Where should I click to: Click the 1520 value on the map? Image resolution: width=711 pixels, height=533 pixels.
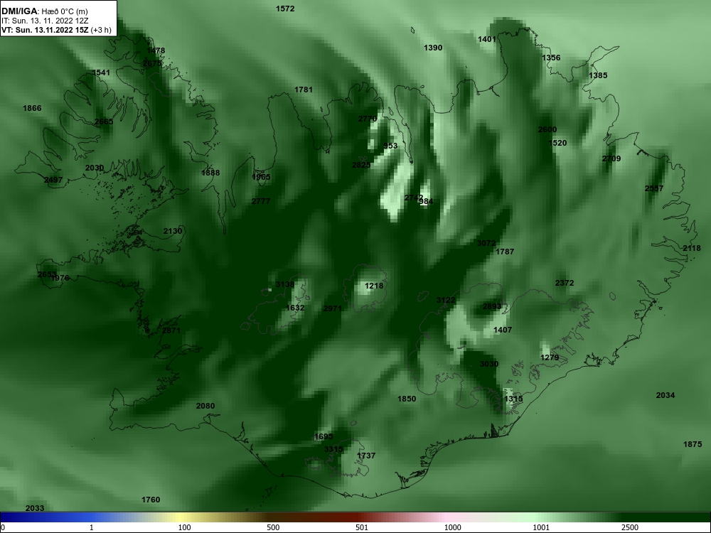pyautogui.click(x=557, y=143)
